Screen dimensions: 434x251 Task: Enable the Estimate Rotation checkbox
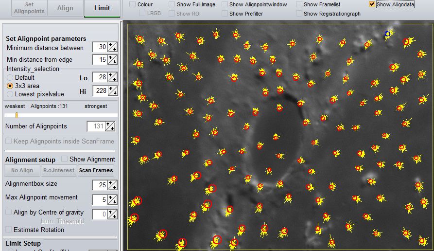pyautogui.click(x=9, y=230)
